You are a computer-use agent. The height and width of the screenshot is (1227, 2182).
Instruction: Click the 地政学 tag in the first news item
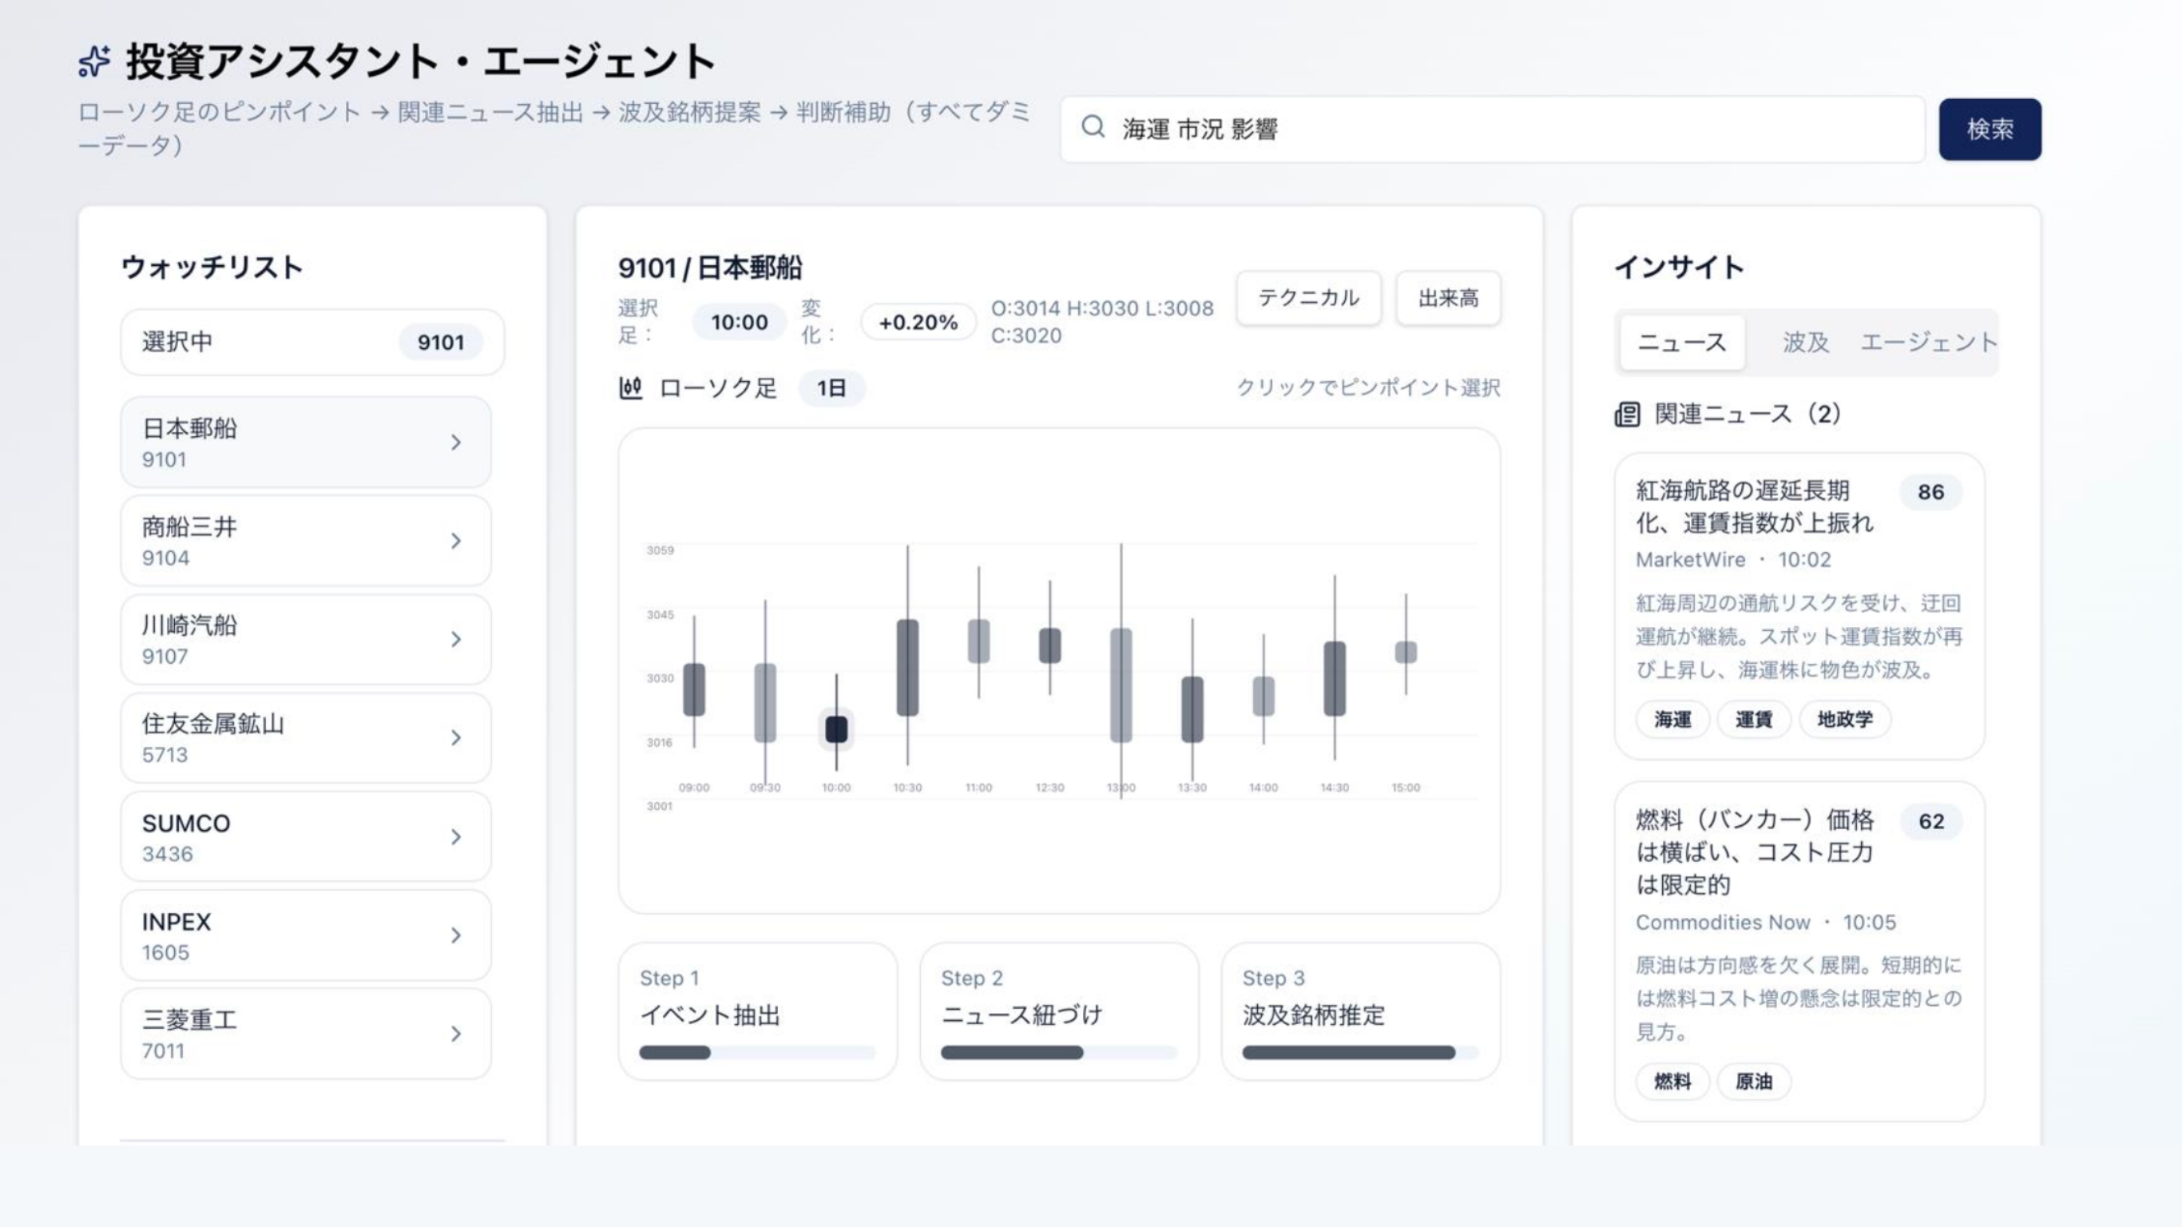[1845, 720]
